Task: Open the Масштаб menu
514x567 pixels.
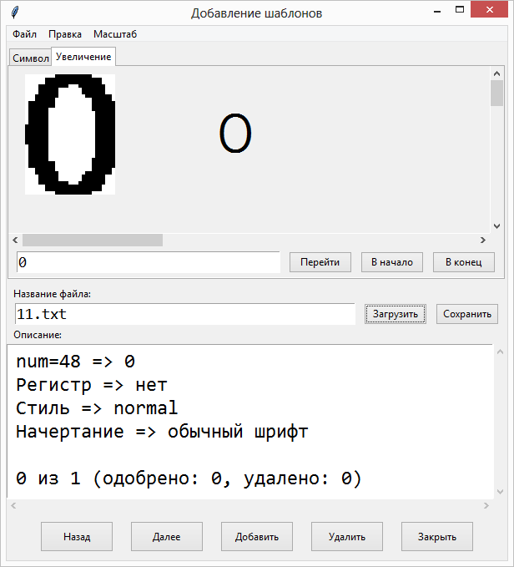Action: point(115,34)
